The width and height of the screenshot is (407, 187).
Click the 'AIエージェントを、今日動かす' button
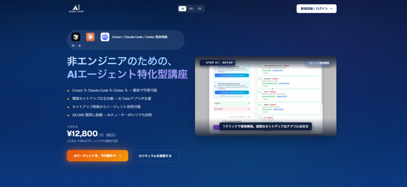97,156
